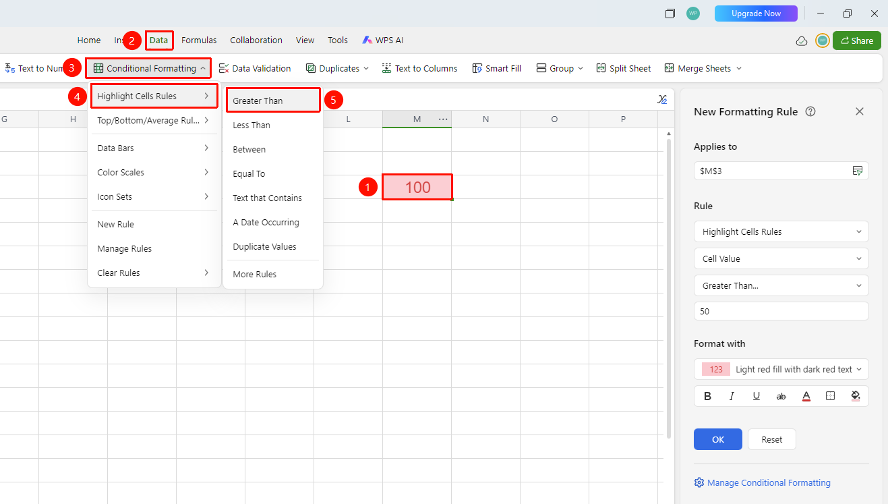Viewport: 888px width, 504px height.
Task: Toggle underline in format options
Action: 757,396
